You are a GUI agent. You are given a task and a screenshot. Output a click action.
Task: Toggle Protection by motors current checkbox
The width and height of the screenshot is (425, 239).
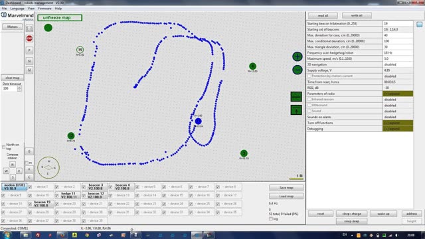coord(309,76)
